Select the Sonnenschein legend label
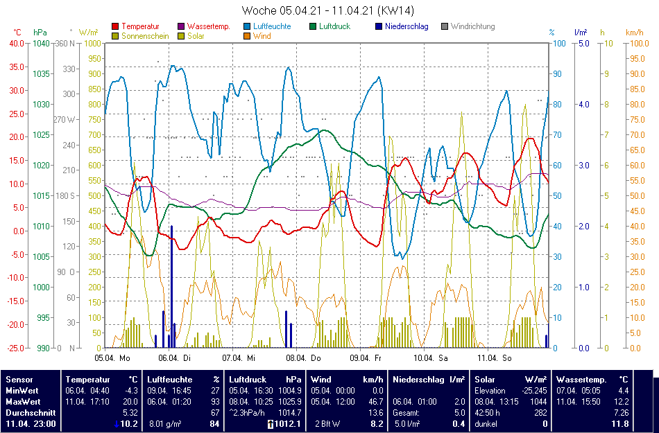This screenshot has width=659, height=433. (146, 36)
